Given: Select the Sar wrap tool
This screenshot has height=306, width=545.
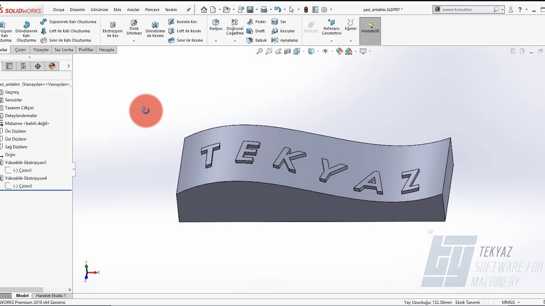Looking at the screenshot, I should tap(279, 22).
